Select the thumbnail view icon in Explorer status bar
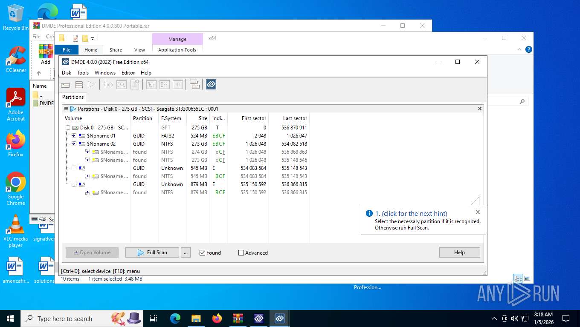 [527, 279]
